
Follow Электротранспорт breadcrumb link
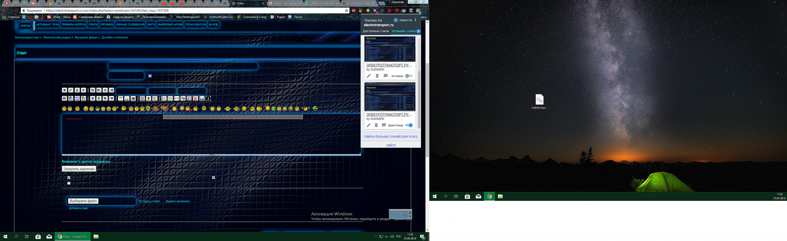[27, 37]
